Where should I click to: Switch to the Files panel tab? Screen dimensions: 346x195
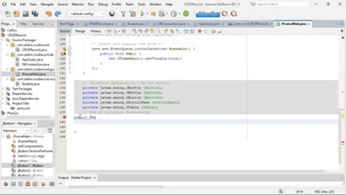click(23, 24)
